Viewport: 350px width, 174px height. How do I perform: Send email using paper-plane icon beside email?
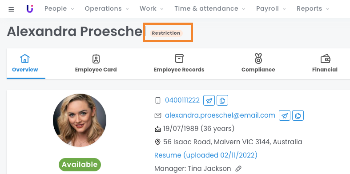285,115
